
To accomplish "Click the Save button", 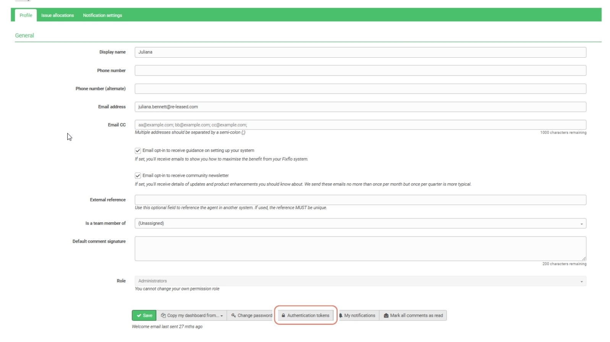I will click(x=144, y=316).
